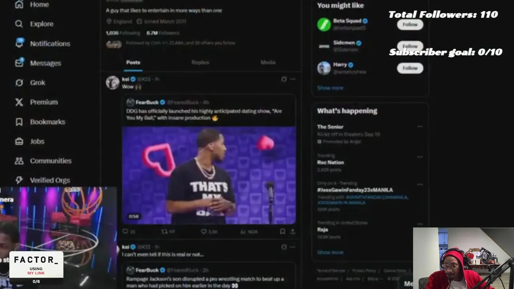The height and width of the screenshot is (289, 514).
Task: Open Explore from the search icon
Action: 19,24
